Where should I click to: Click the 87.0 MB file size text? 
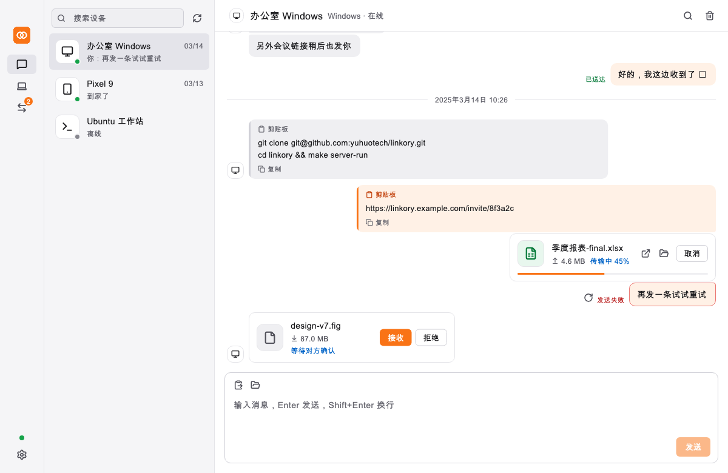[314, 339]
